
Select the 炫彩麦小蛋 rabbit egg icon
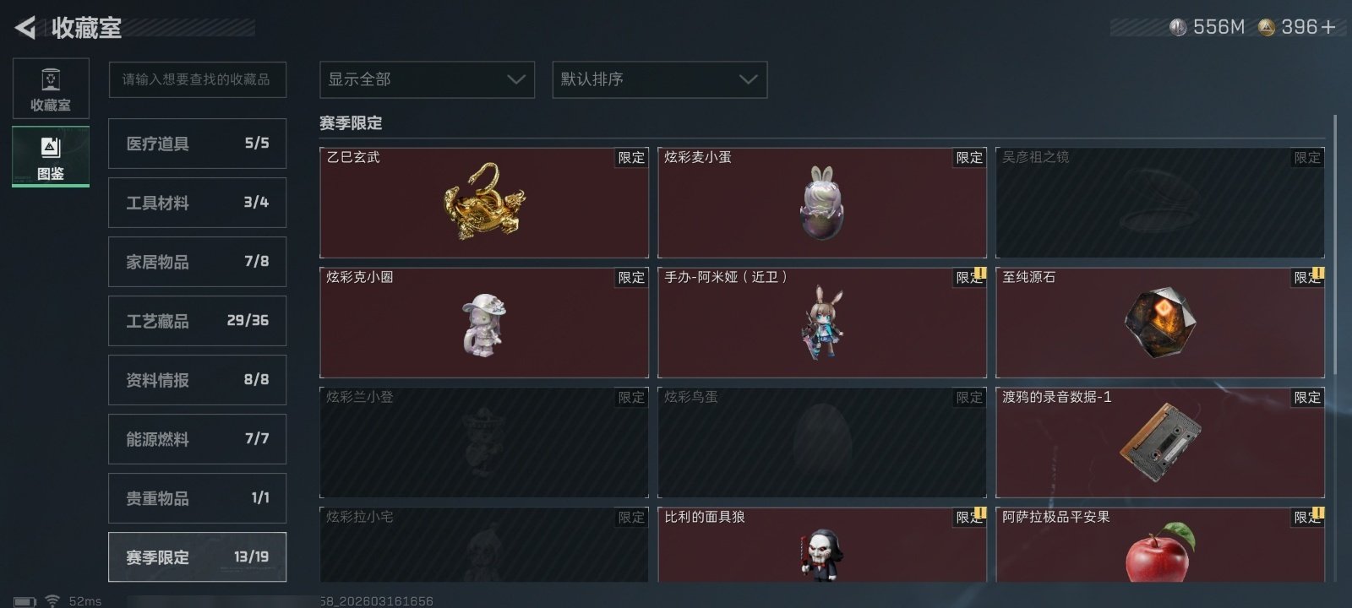point(821,203)
